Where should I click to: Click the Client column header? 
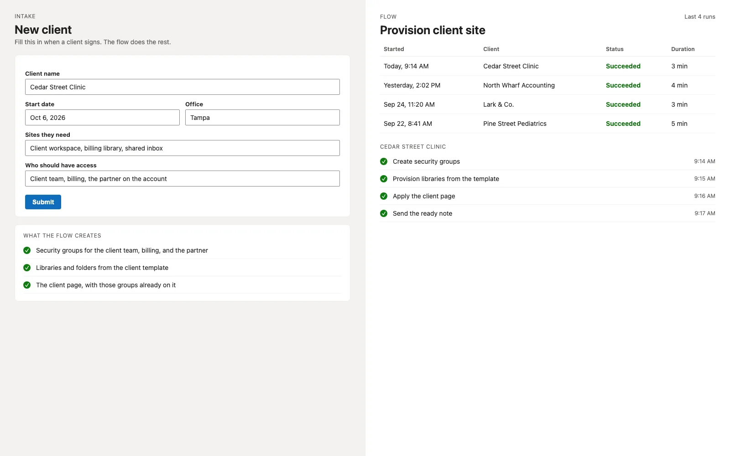(x=491, y=49)
